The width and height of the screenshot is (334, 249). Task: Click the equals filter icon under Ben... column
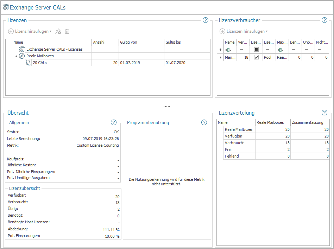pyautogui.click(x=293, y=50)
